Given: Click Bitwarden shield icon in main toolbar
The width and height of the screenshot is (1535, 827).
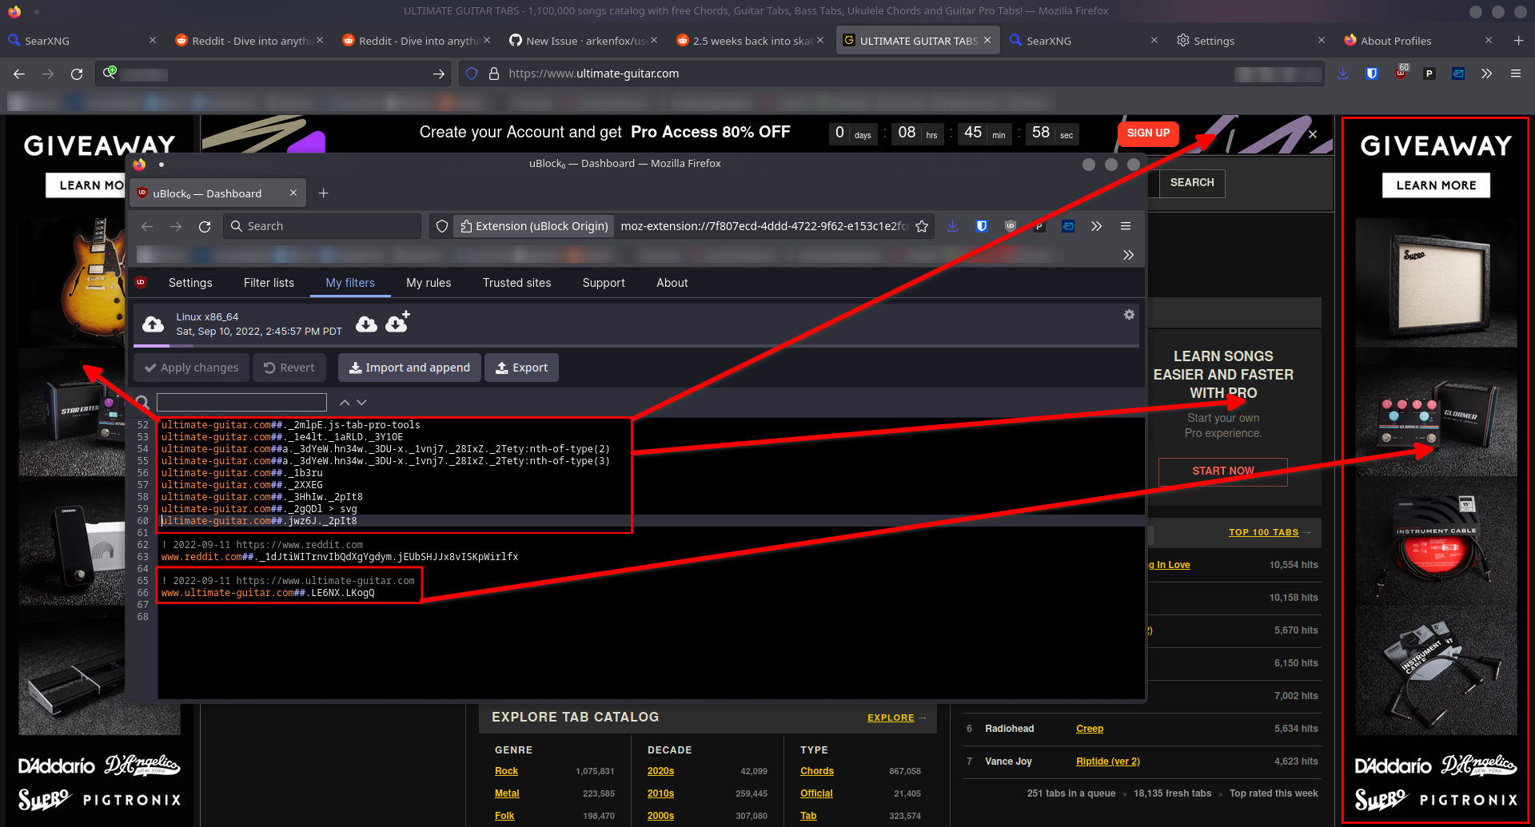Looking at the screenshot, I should pyautogui.click(x=1372, y=74).
